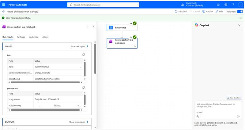
Task: Click the feedback smiley icon
Action: [218, 5]
